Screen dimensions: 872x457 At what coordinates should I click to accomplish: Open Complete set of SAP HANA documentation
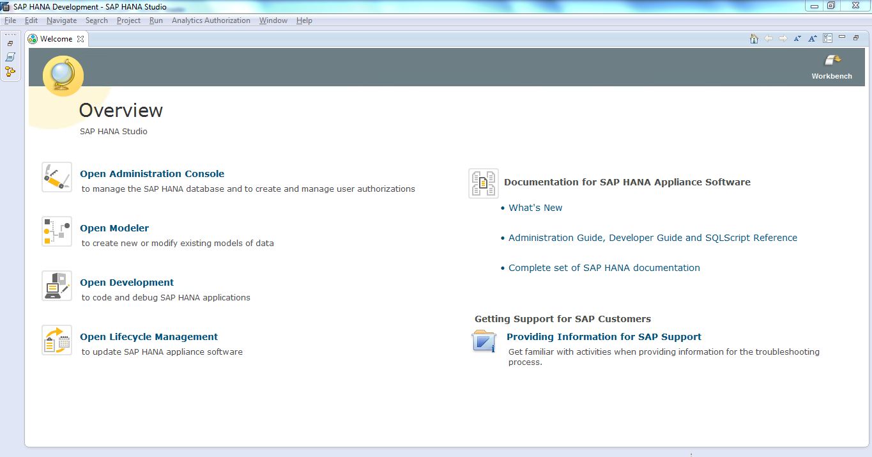click(604, 267)
